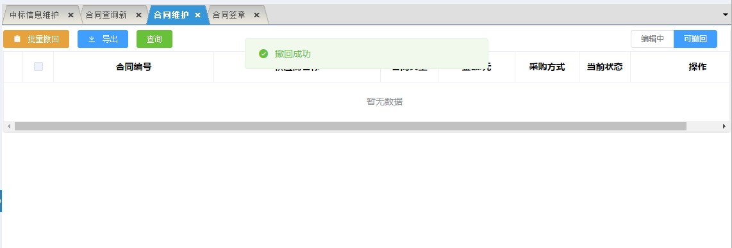Viewport: 732px width, 248px height.
Task: Click the blue side panel handle
Action: point(1,201)
